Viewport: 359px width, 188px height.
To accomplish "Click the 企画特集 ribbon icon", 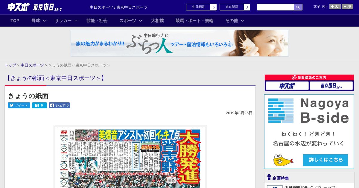I will click(x=269, y=178).
